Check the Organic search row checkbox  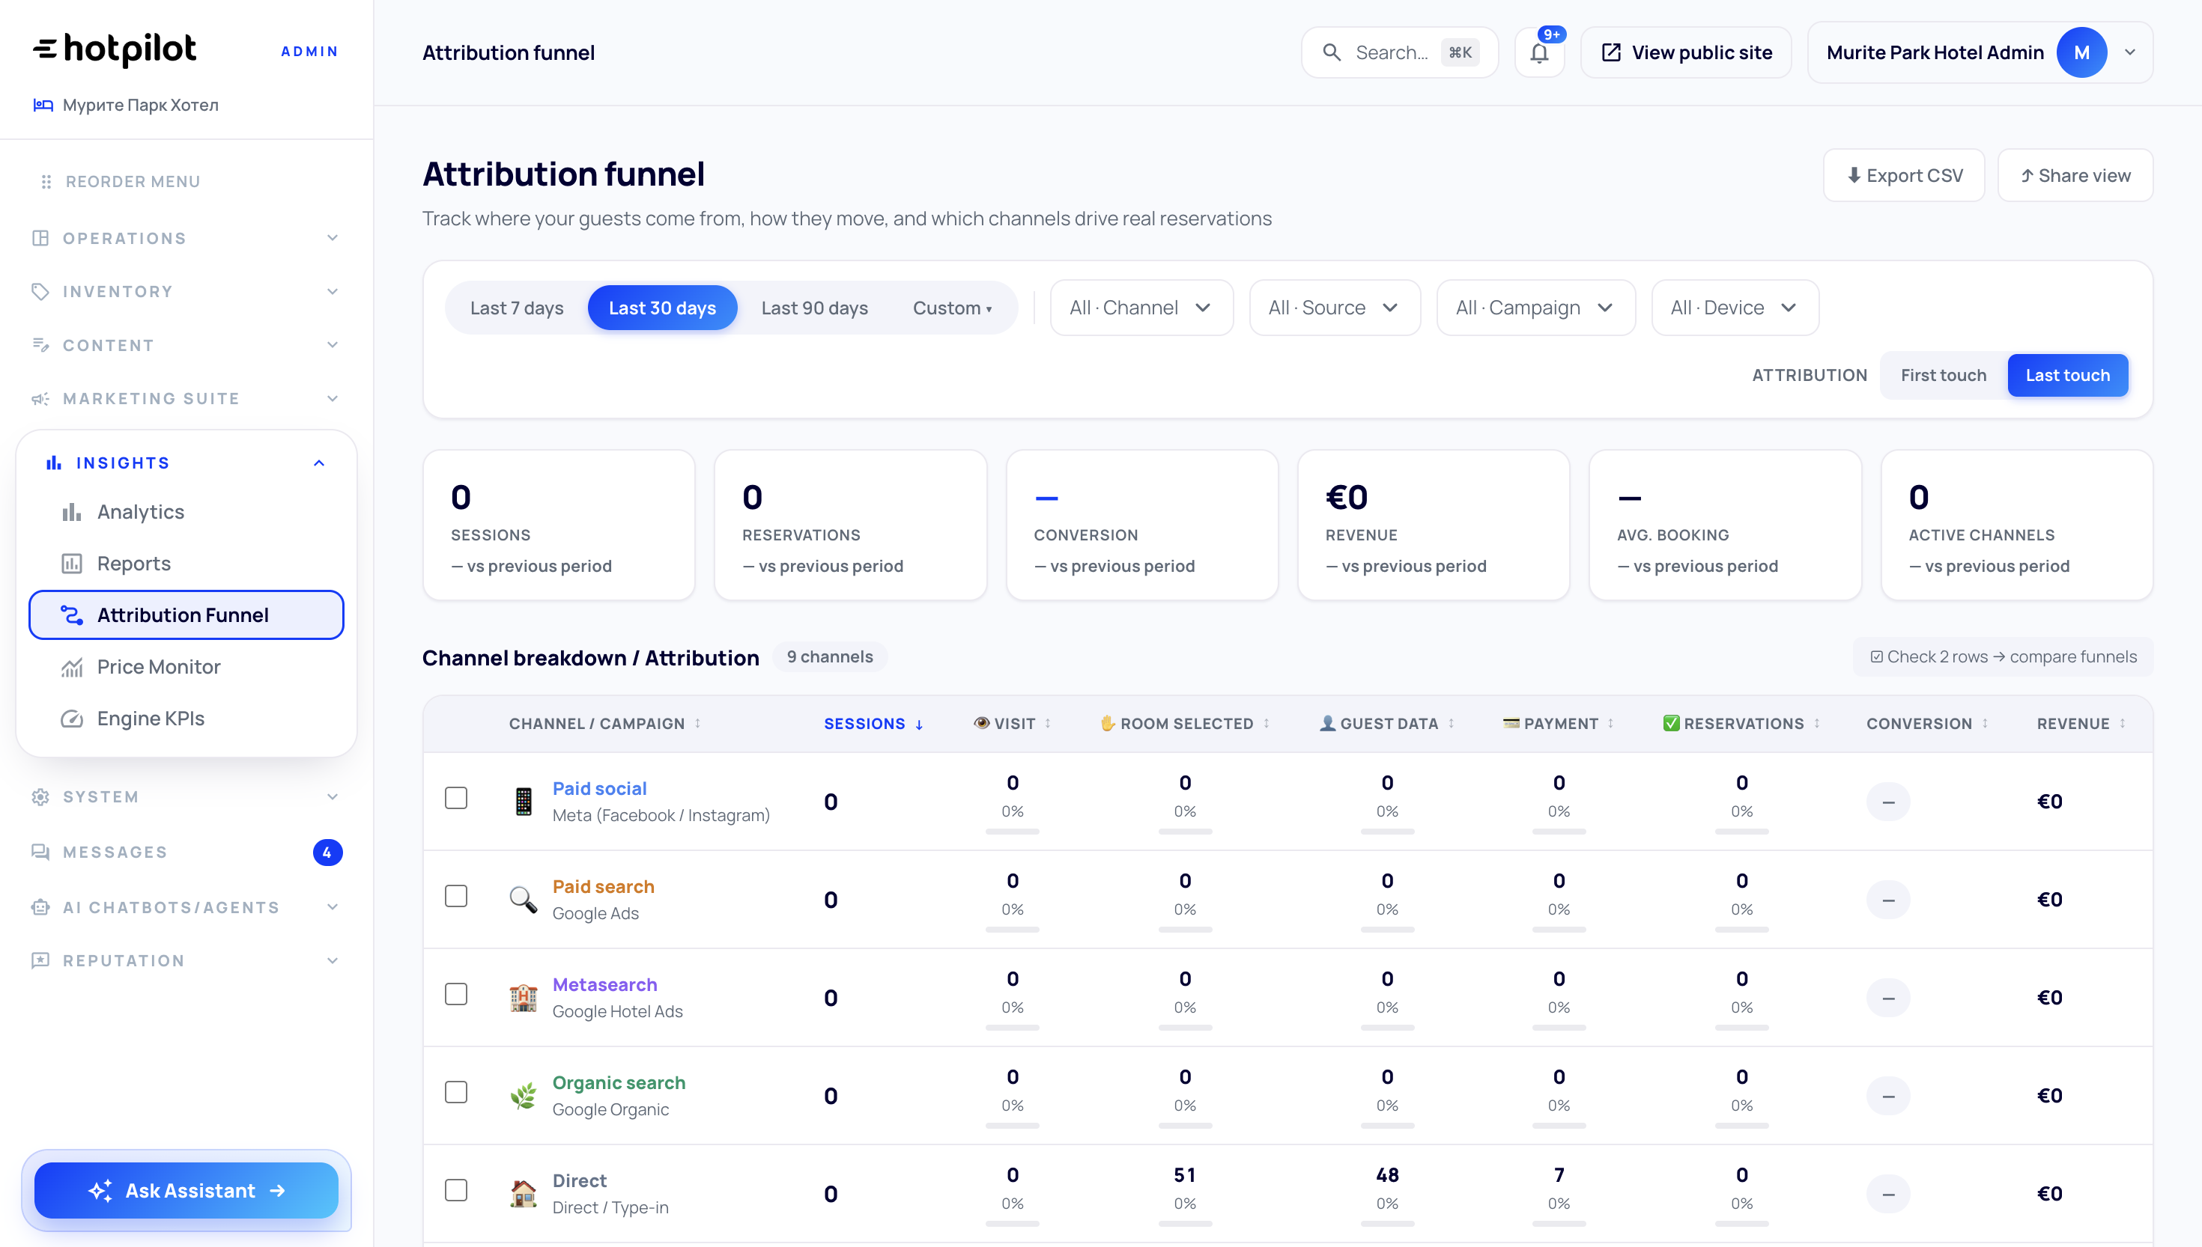coord(456,1093)
